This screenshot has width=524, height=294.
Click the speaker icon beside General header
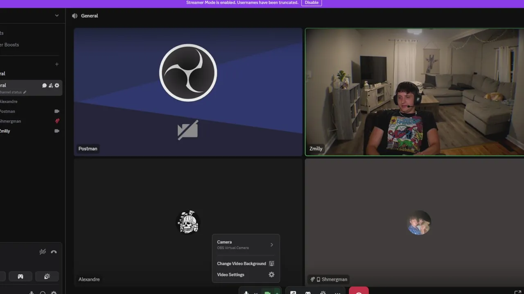coord(75,16)
